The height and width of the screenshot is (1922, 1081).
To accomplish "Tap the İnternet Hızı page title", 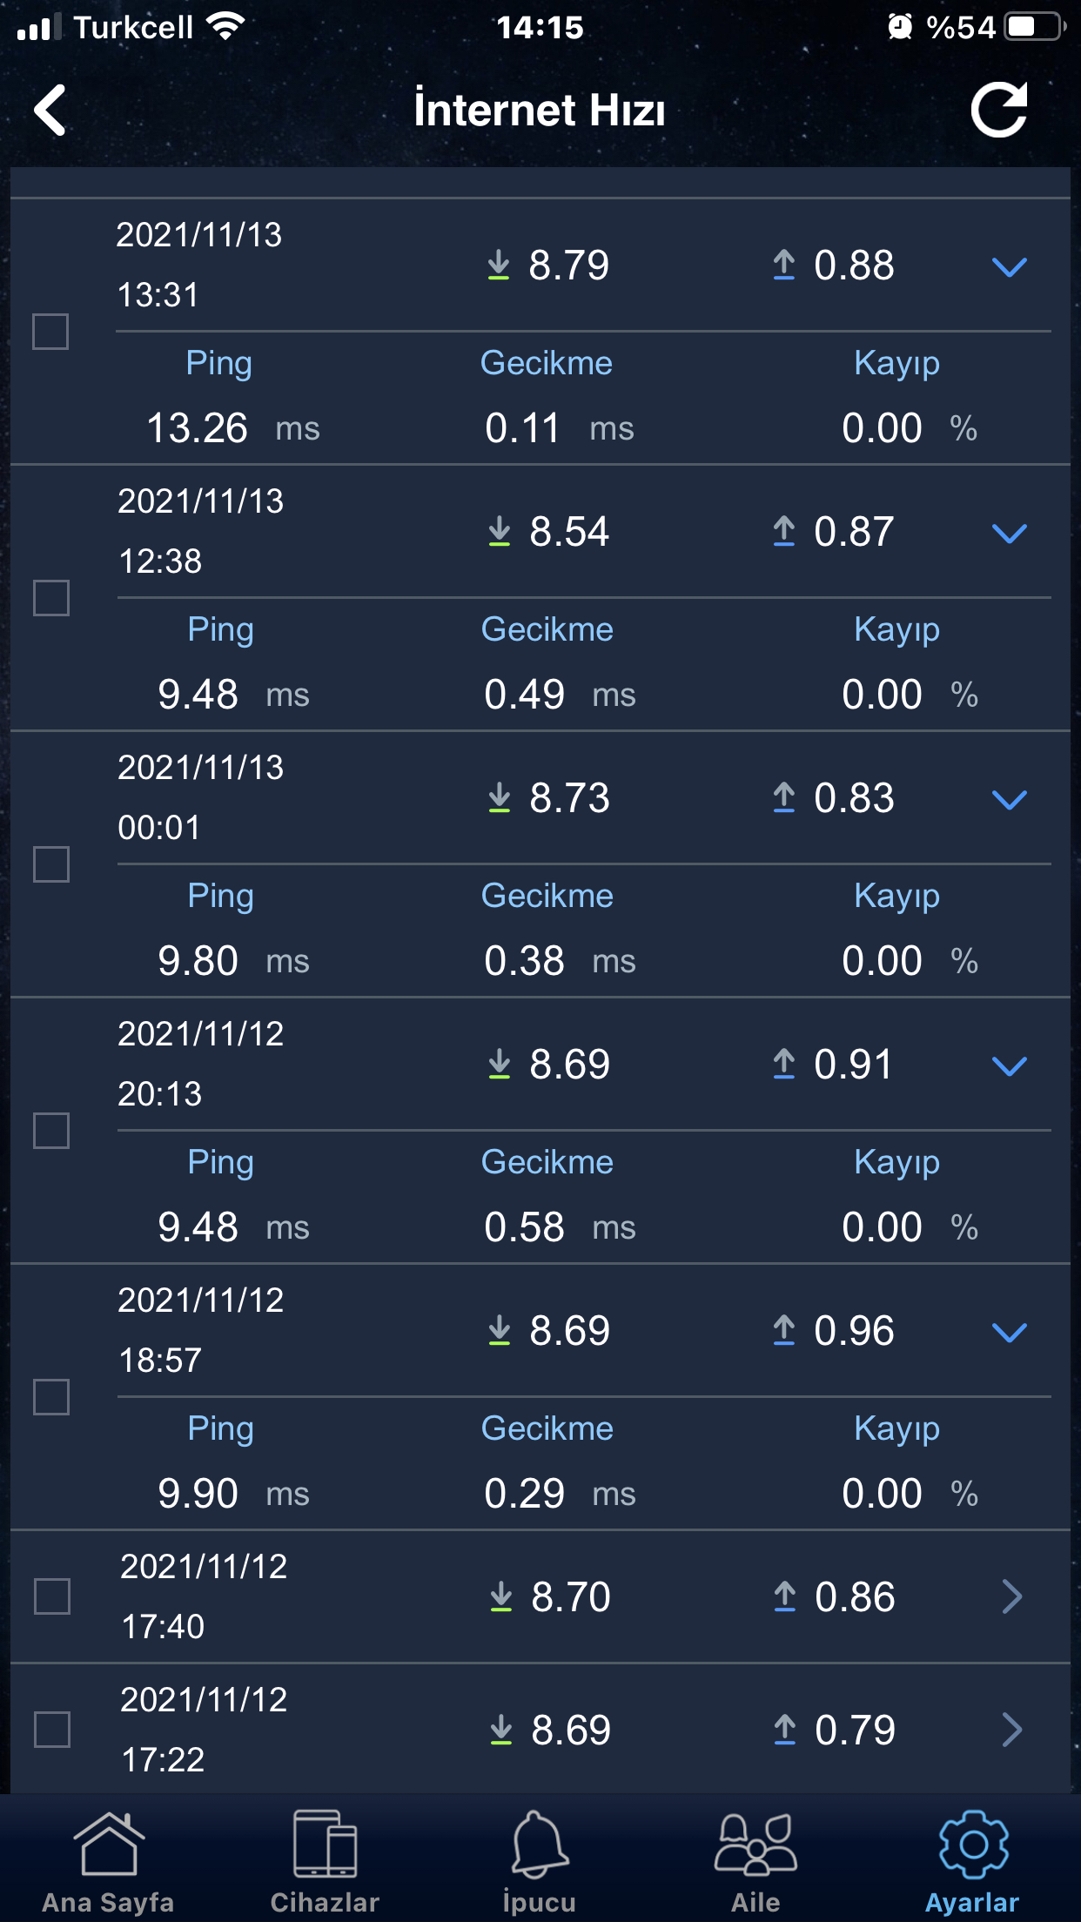I will tap(540, 111).
